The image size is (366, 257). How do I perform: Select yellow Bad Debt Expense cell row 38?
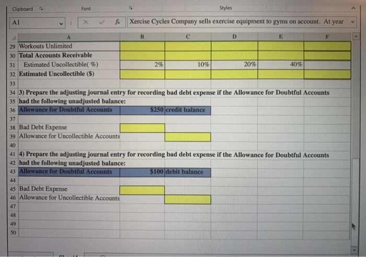142,128
